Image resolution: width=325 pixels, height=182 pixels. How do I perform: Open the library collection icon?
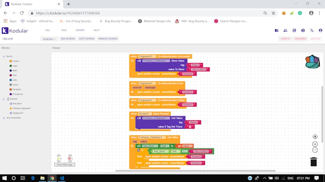point(294,30)
